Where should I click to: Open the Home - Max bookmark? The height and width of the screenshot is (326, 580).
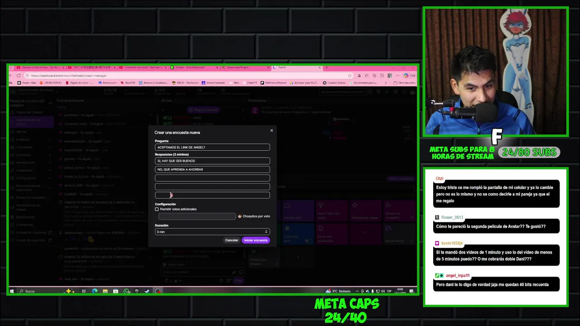click(27, 83)
